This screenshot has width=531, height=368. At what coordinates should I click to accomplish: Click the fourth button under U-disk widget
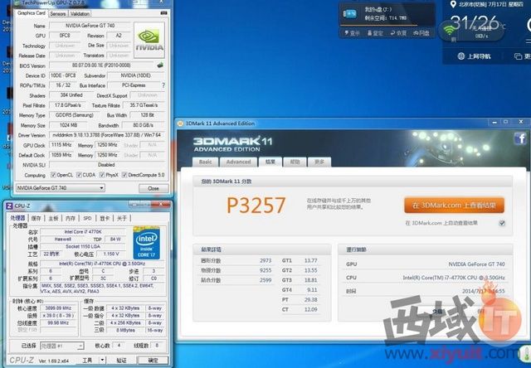pyautogui.click(x=421, y=33)
